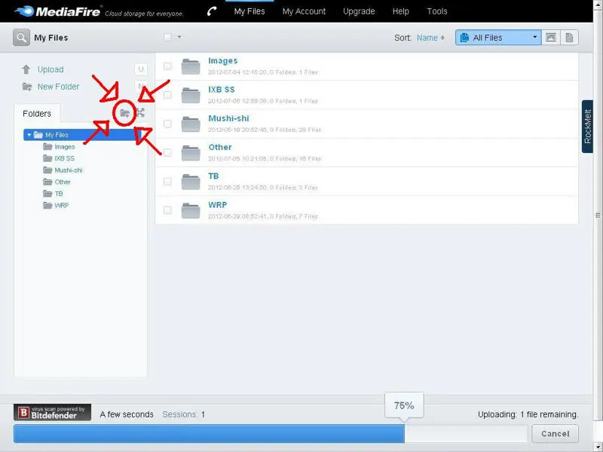Click the New Folder icon in sidebar

[27, 87]
